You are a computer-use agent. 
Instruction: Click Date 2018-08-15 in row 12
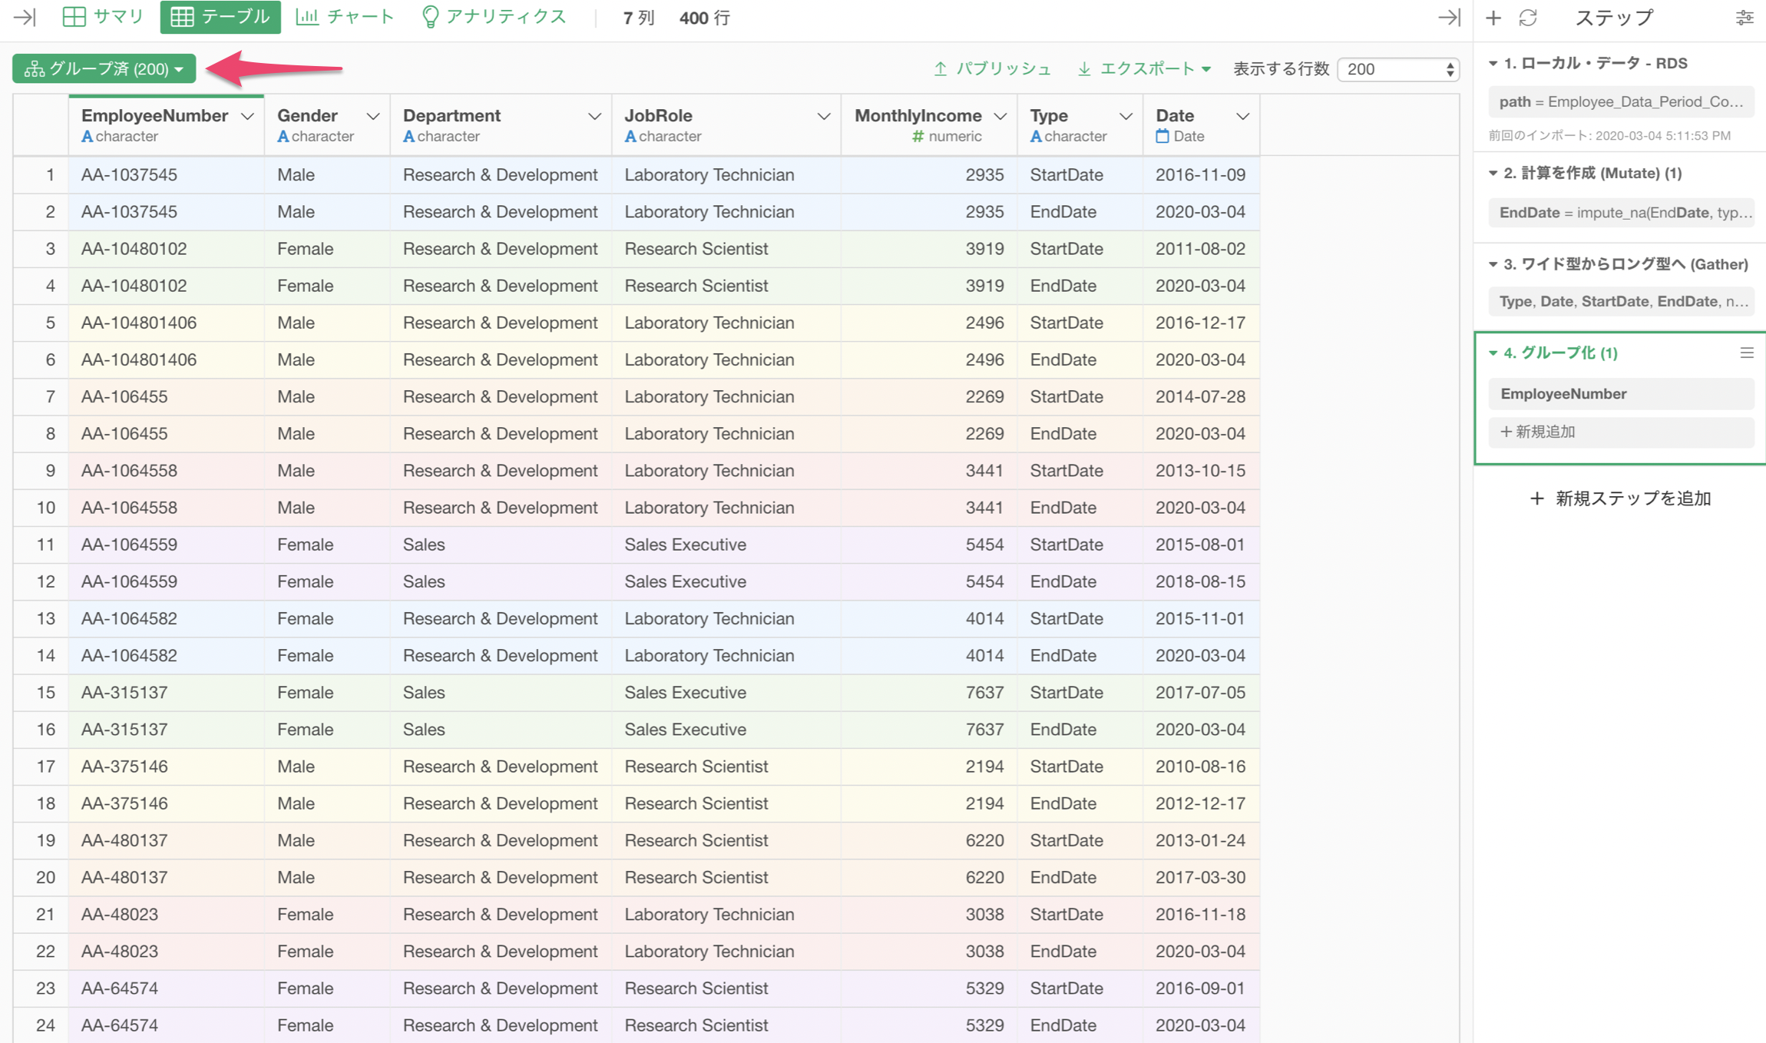click(x=1200, y=581)
